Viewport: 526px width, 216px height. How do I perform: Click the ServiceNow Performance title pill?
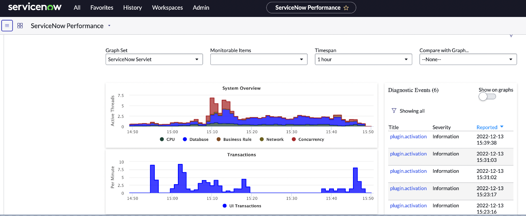[x=311, y=8]
